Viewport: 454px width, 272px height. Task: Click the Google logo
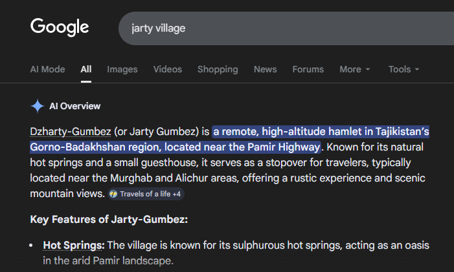pyautogui.click(x=60, y=27)
